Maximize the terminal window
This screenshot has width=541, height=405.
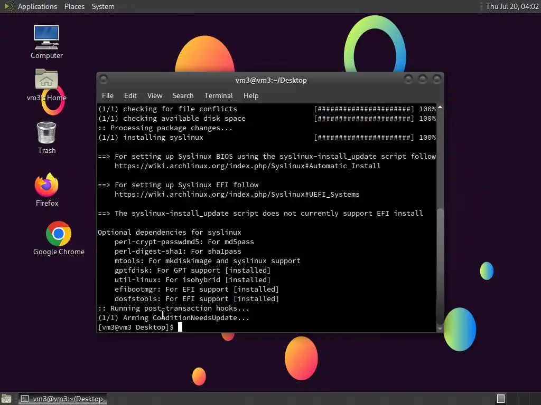click(423, 80)
